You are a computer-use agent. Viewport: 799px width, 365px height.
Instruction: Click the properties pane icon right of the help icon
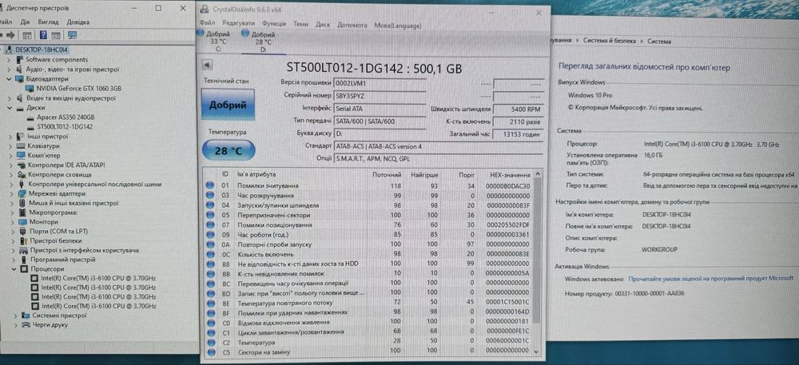pyautogui.click(x=56, y=35)
